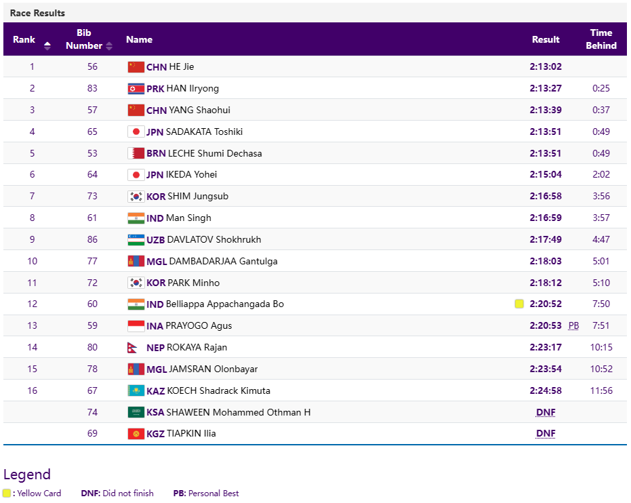
Task: Click the Yellow Card legend swatch
Action: (7, 494)
